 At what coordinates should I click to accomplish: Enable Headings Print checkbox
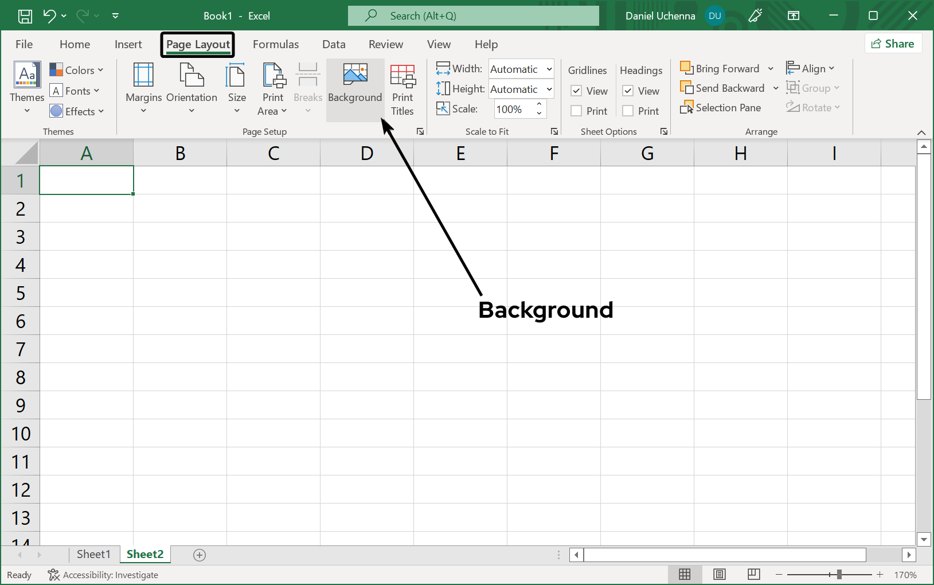point(628,111)
